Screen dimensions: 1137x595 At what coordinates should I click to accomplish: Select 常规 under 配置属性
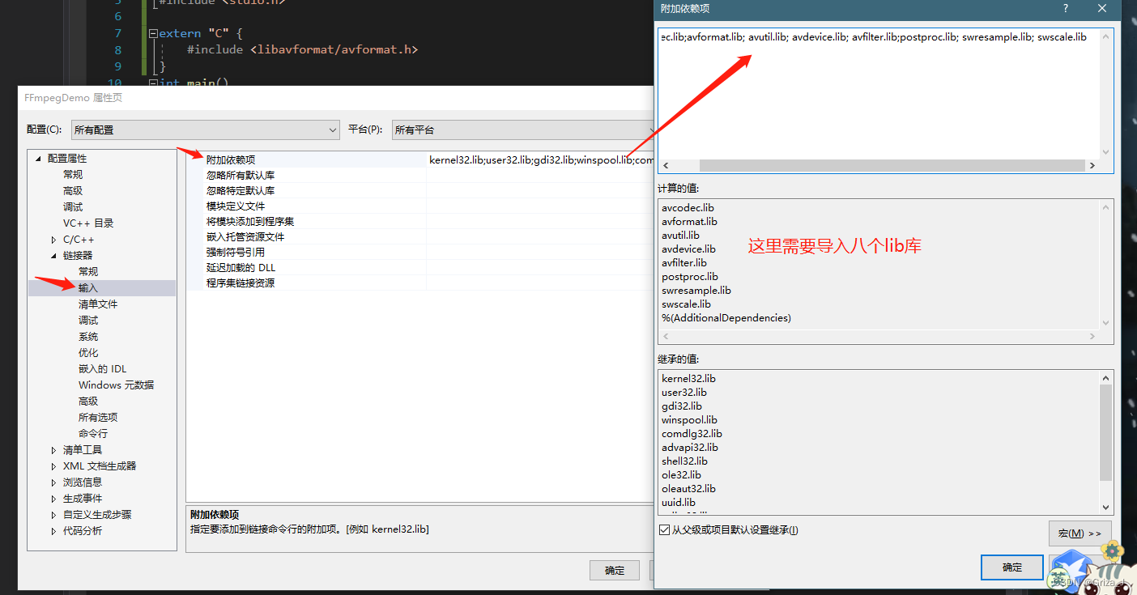pos(73,175)
